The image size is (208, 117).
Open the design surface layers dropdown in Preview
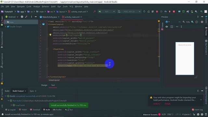167,22
